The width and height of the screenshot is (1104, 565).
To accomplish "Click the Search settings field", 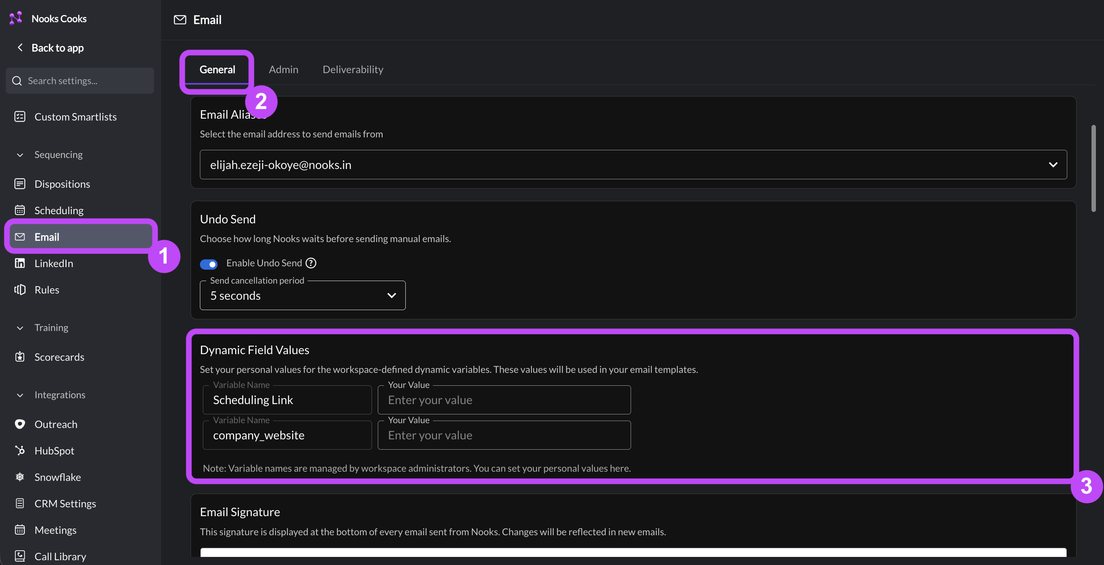I will coord(80,80).
